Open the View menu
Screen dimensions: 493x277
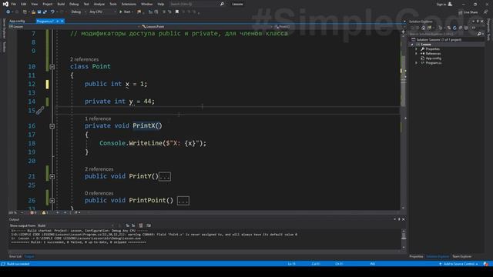[34, 4]
